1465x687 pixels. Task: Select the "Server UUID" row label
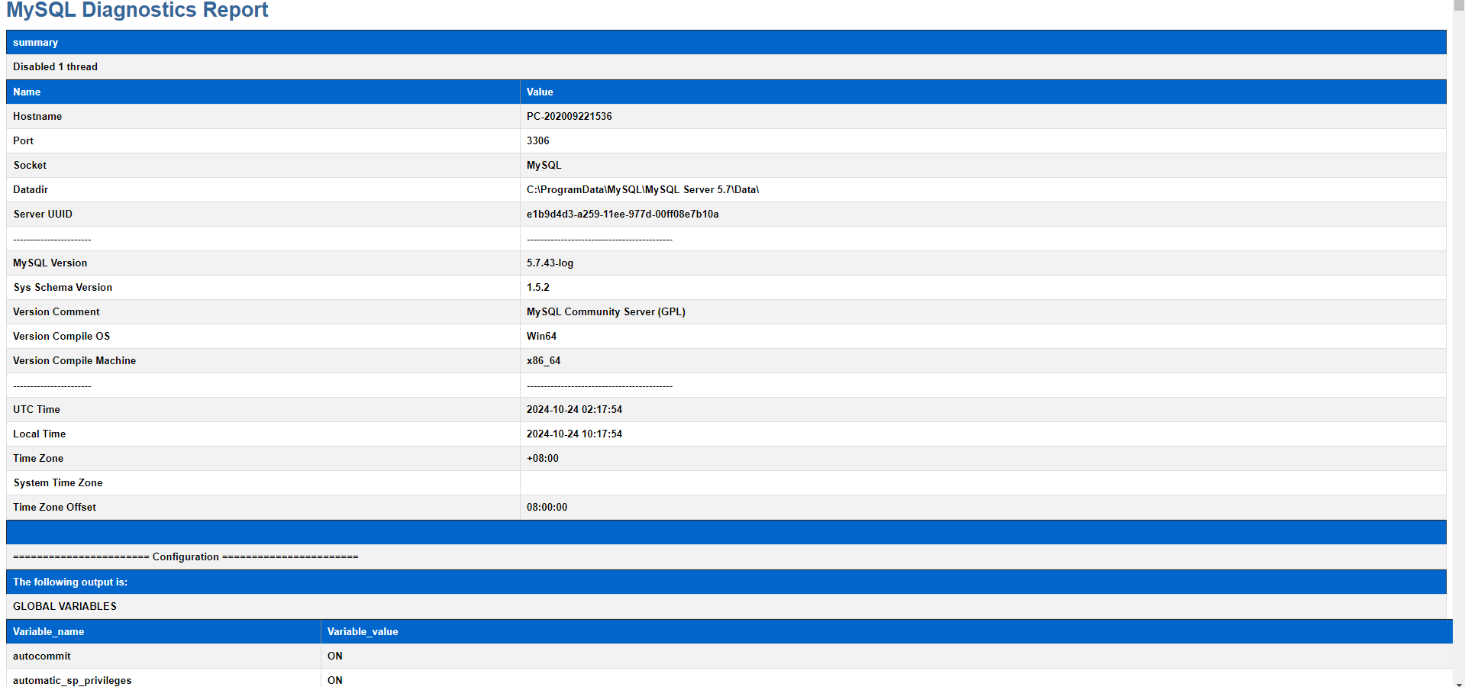pyautogui.click(x=43, y=214)
